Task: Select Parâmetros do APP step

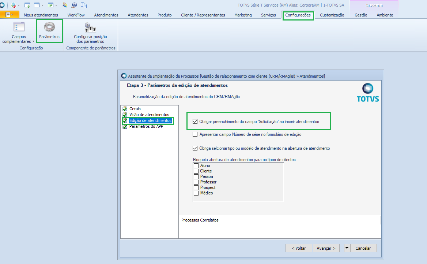Action: (146, 126)
